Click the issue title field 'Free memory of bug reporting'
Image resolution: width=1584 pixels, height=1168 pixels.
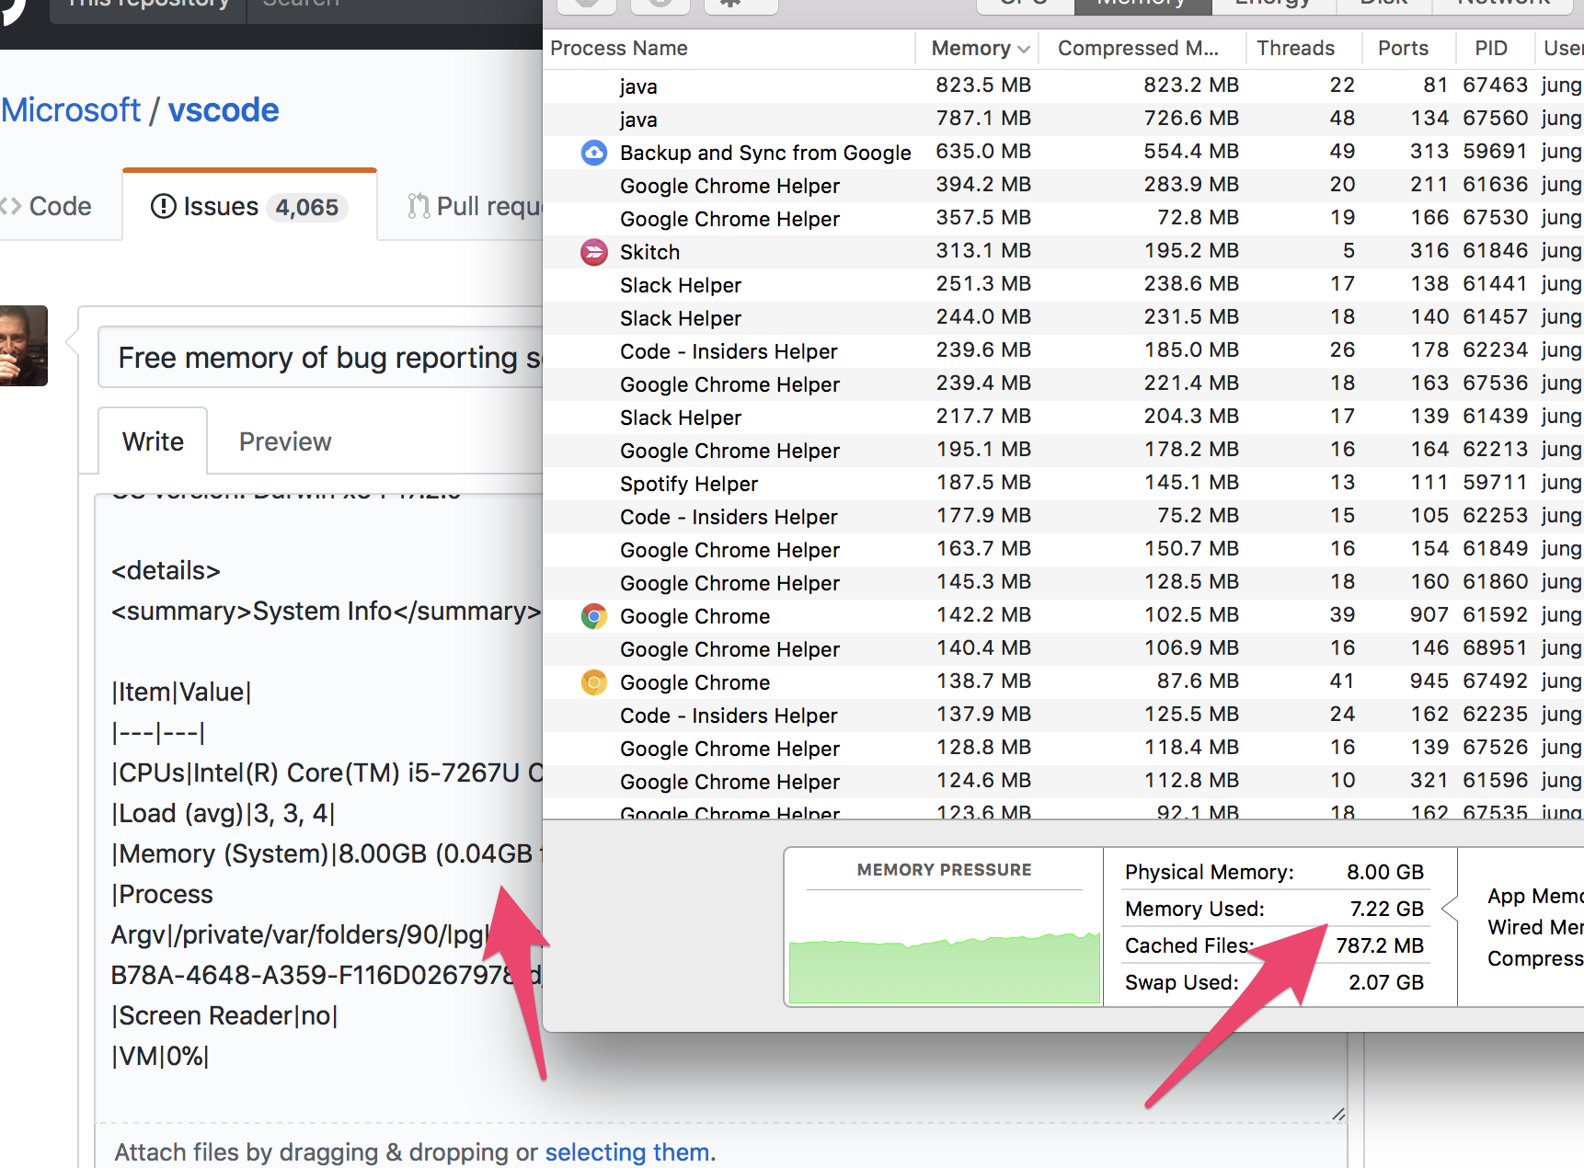pyautogui.click(x=321, y=357)
